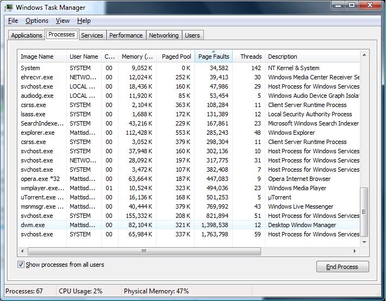
Task: Toggle Show processes from all users
Action: coord(21,265)
